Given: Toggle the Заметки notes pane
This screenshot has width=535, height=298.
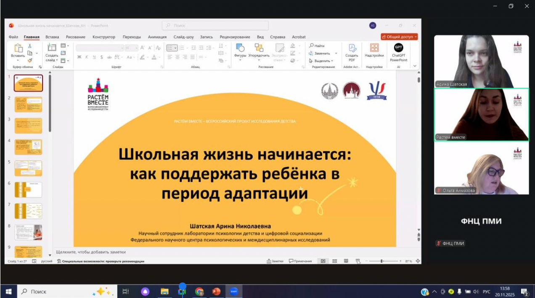Looking at the screenshot, I should click(275, 261).
